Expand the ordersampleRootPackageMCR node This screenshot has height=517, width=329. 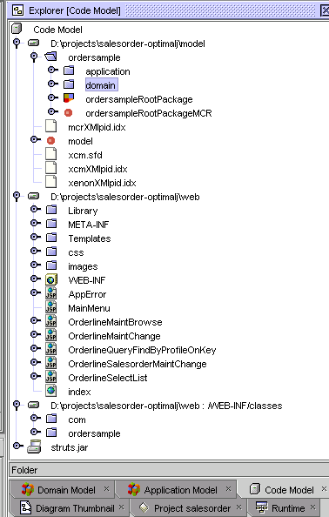click(53, 111)
